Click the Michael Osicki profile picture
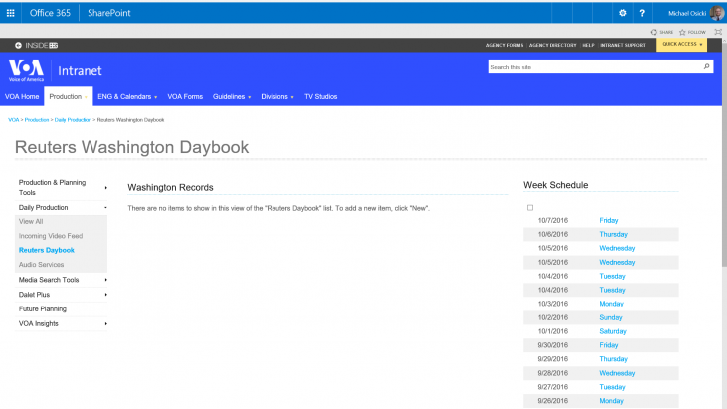This screenshot has height=409, width=727. [x=717, y=13]
